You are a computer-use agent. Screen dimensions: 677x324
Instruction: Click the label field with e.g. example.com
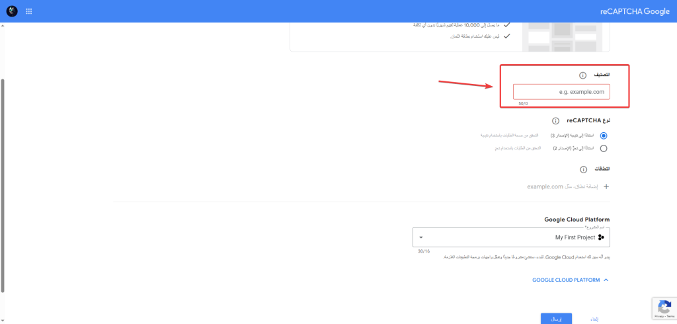[561, 92]
